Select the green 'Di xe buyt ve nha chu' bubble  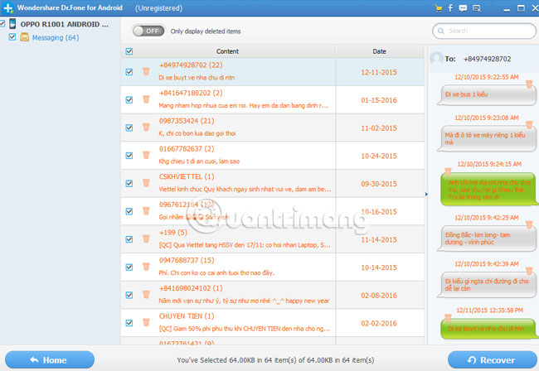[x=488, y=328]
